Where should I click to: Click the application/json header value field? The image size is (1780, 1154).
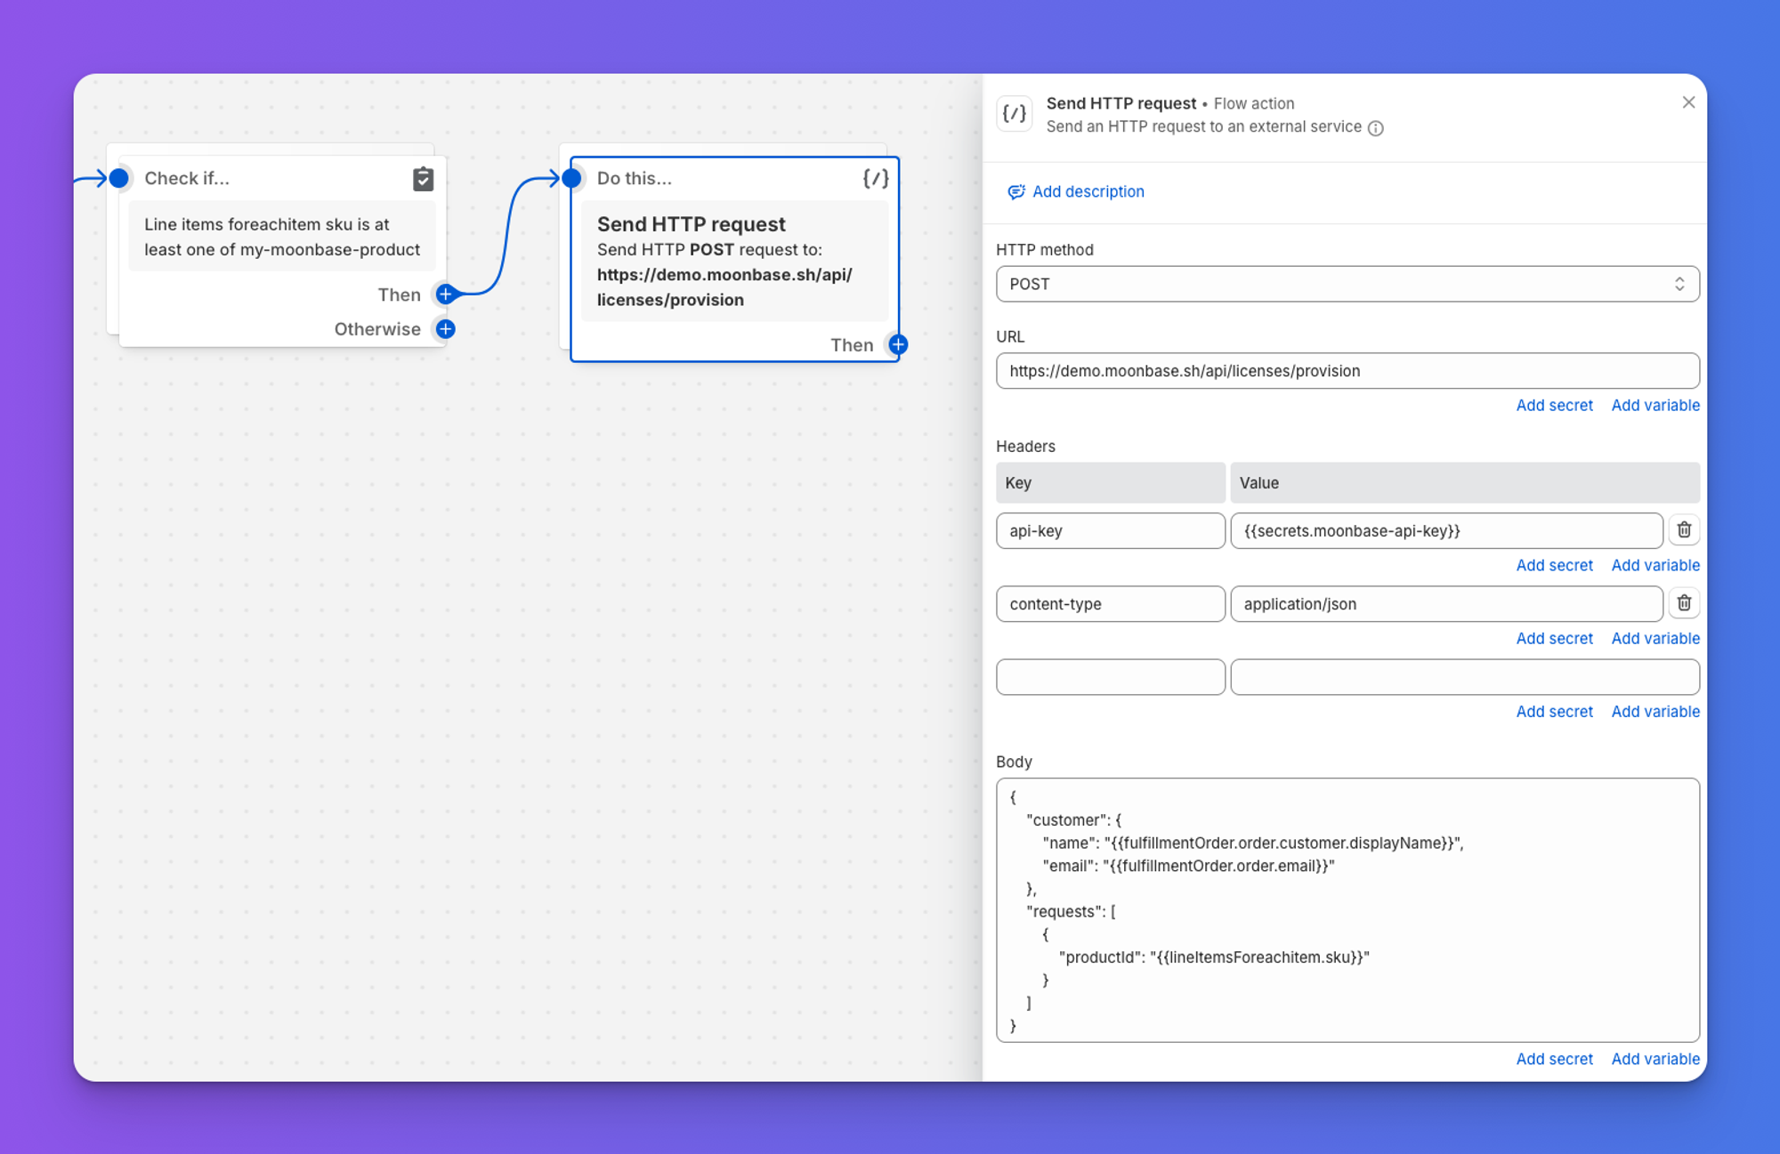[x=1446, y=604]
